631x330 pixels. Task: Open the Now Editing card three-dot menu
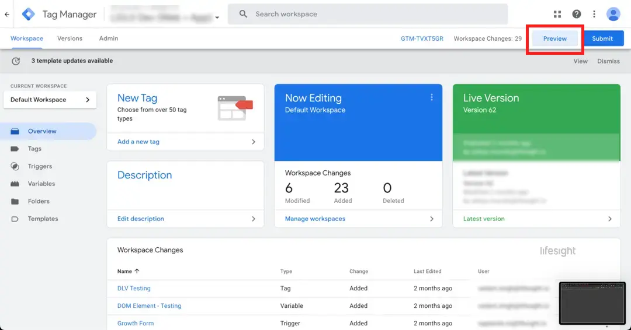point(431,97)
